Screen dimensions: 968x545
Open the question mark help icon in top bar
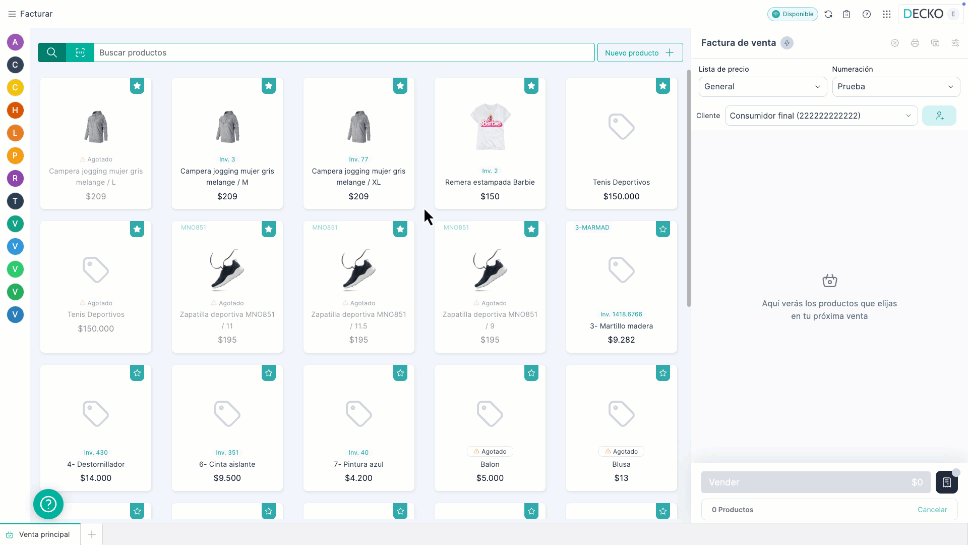(867, 14)
